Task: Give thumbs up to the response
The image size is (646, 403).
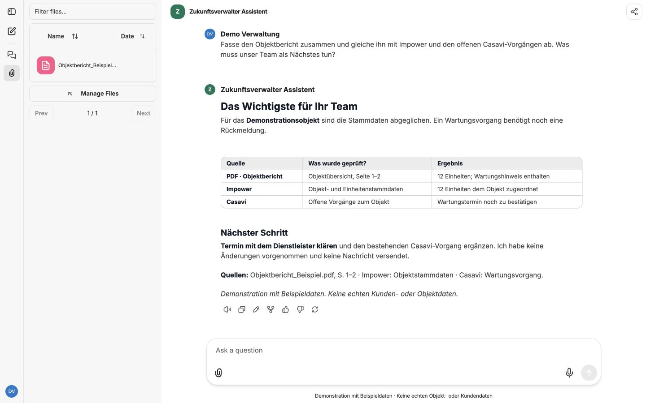Action: click(285, 309)
